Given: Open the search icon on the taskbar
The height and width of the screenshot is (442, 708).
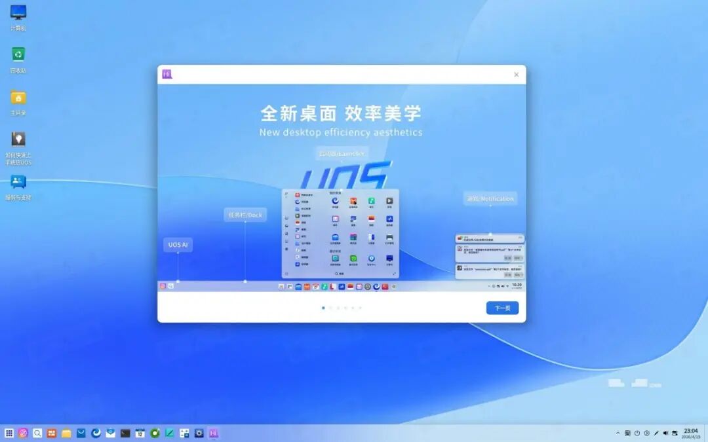Looking at the screenshot, I should pos(37,433).
